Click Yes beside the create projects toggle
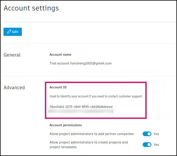177x156 pixels. (x=156, y=145)
